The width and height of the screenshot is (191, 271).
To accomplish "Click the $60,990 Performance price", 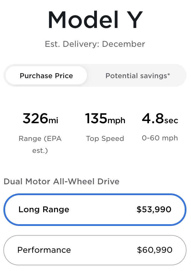I will (155, 250).
